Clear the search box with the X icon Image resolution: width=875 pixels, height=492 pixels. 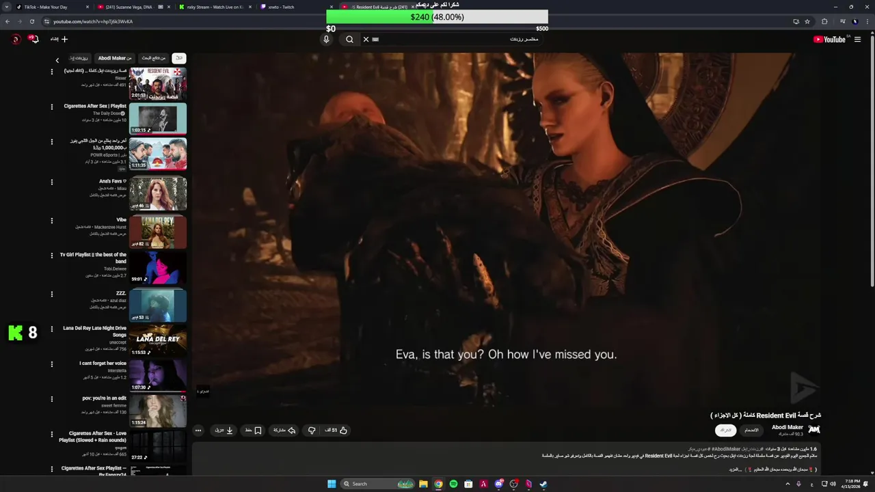pos(366,40)
